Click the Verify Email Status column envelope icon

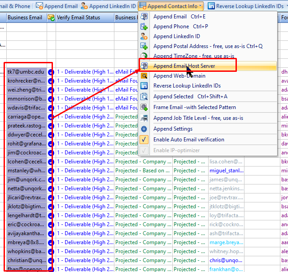[x=51, y=18]
